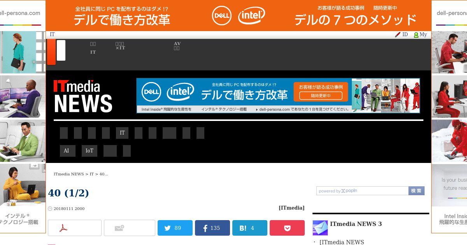Click the clock icon beside date
The image size is (467, 245).
50,208
